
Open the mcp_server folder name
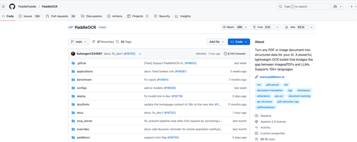click(x=85, y=121)
